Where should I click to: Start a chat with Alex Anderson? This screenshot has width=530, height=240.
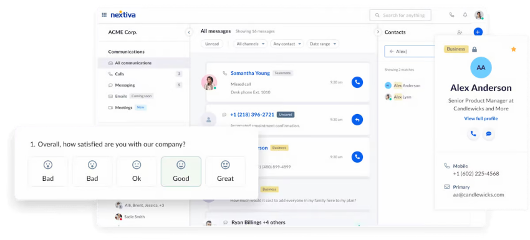(488, 134)
